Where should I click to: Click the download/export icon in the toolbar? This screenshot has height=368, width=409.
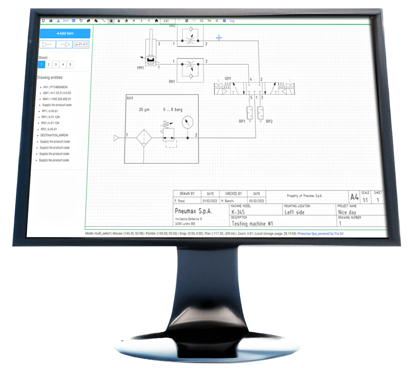[x=58, y=20]
